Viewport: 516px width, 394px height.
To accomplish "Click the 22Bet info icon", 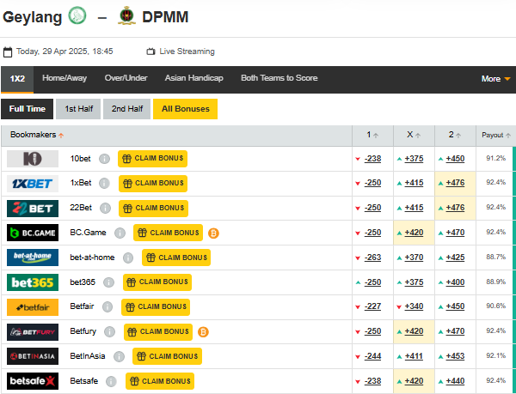I will pyautogui.click(x=104, y=208).
